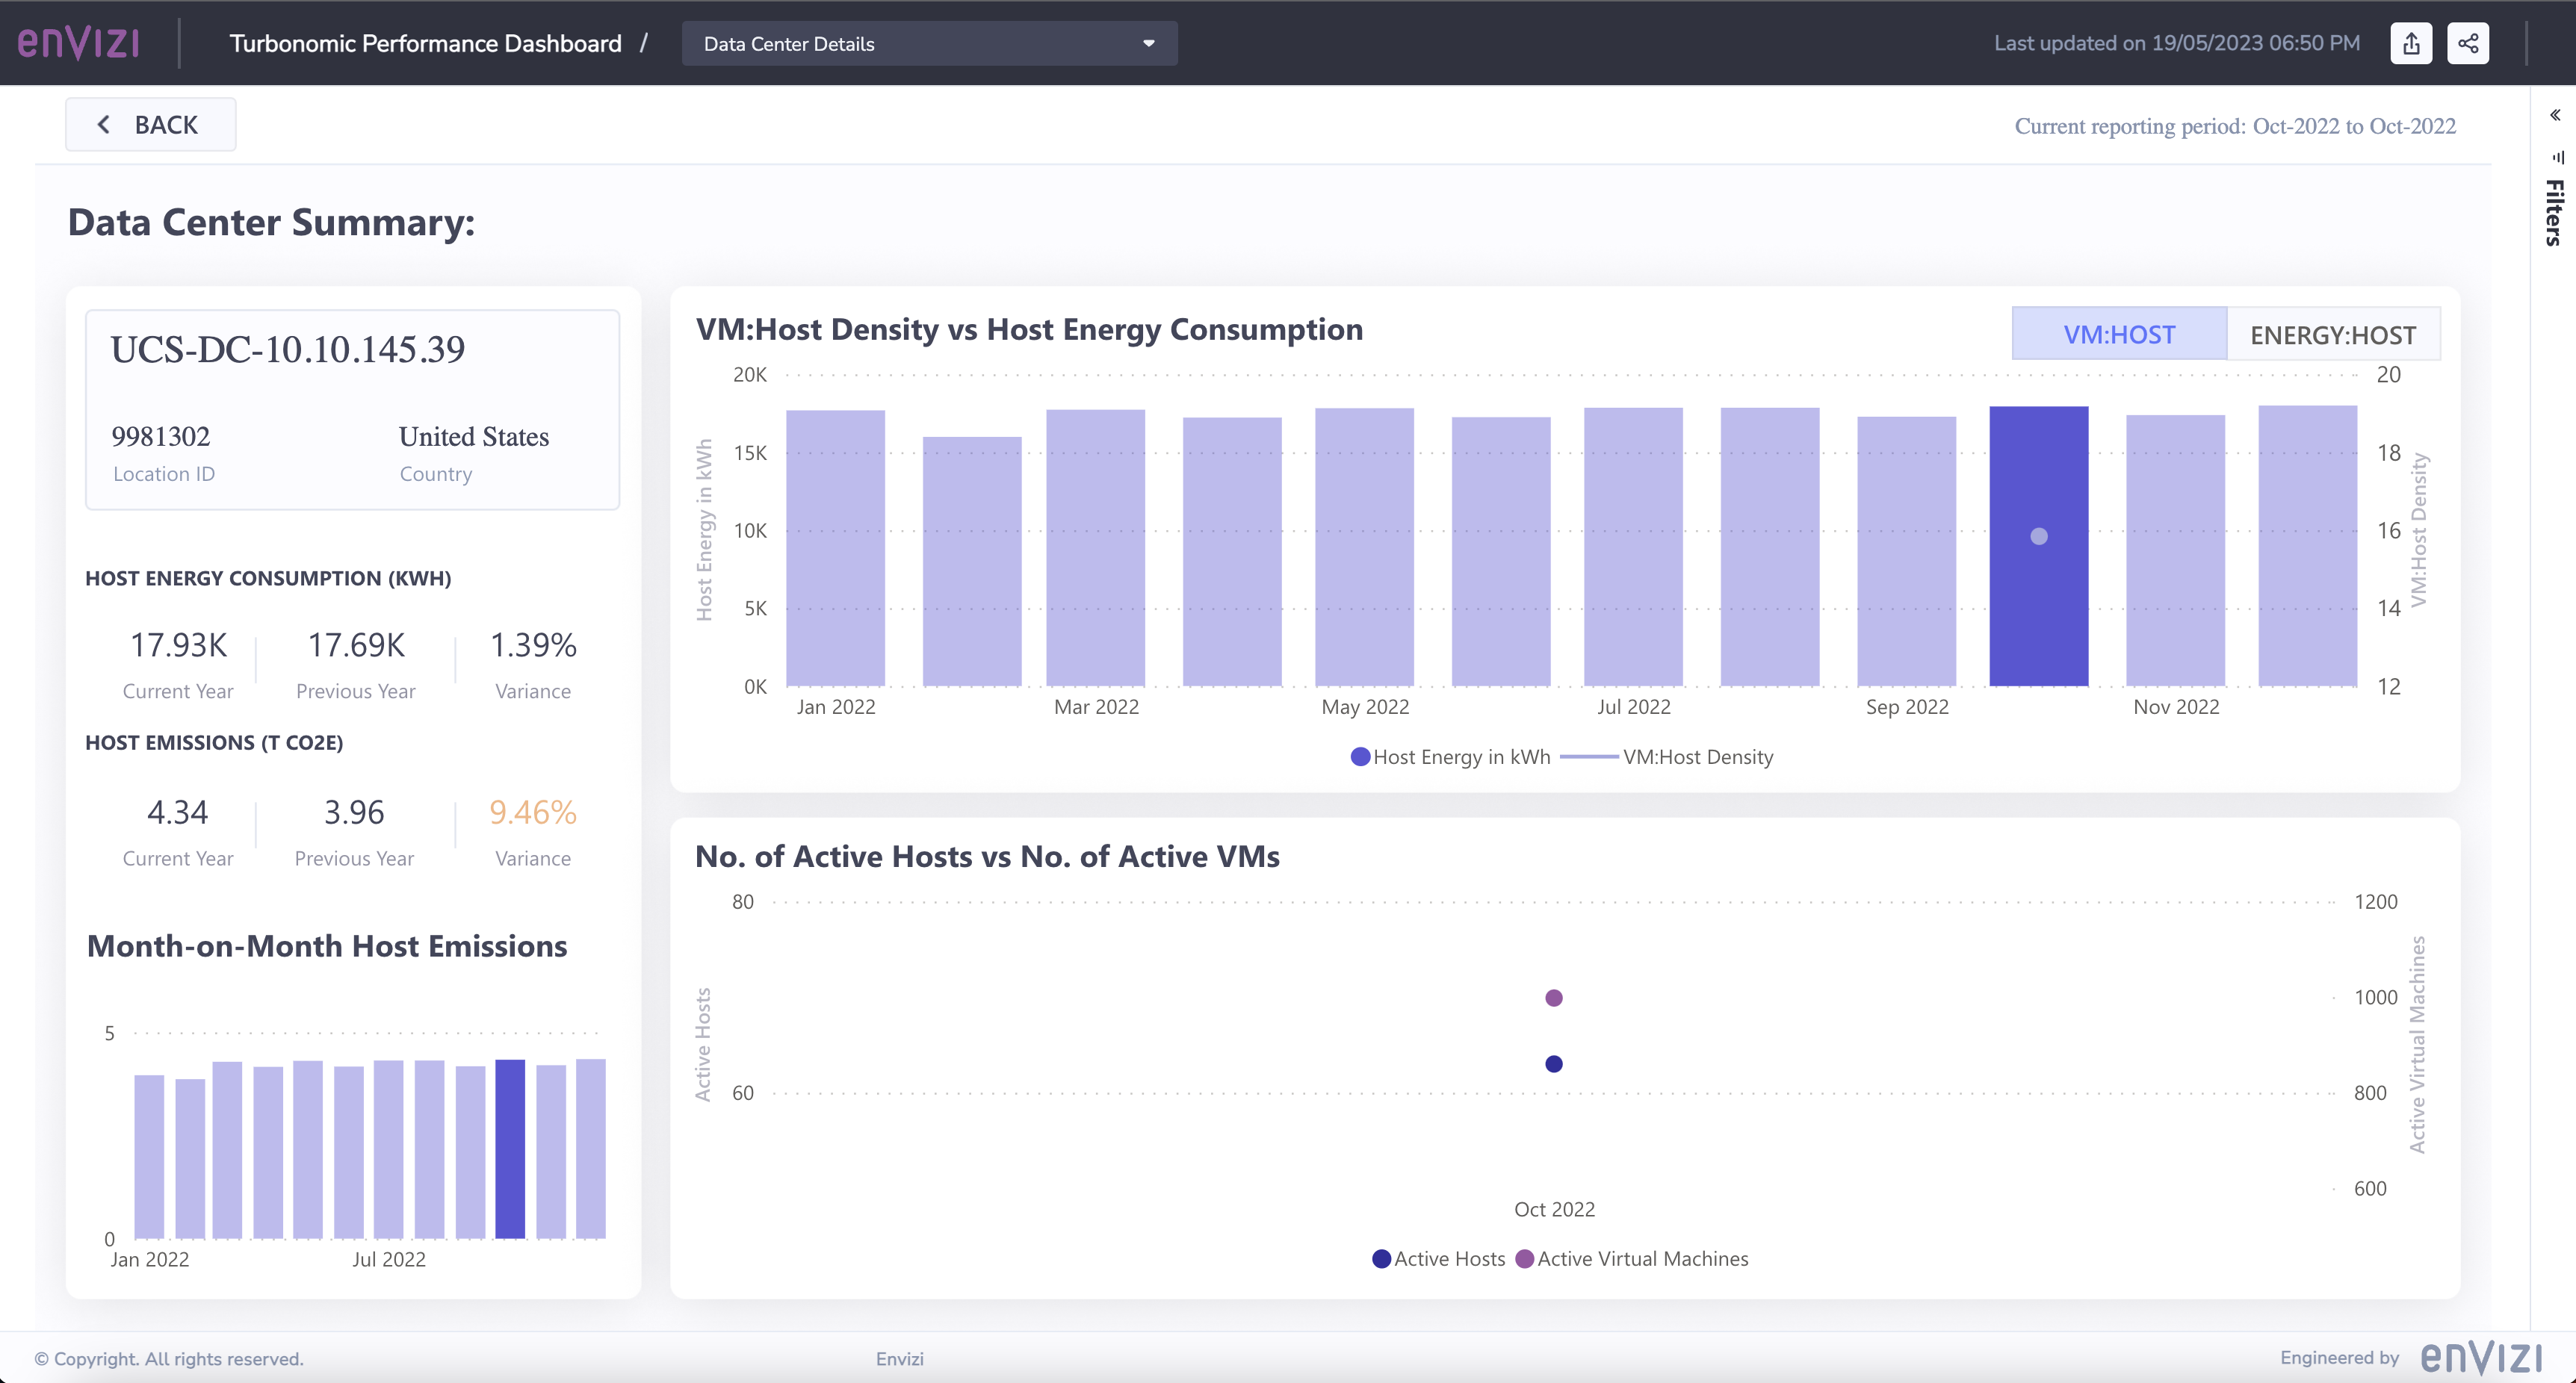This screenshot has width=2576, height=1383.
Task: Click the Active Hosts legend dot
Action: pyautogui.click(x=1381, y=1259)
